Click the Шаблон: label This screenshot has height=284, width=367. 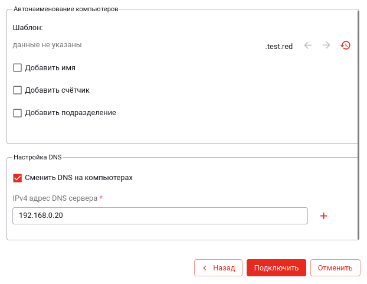(28, 27)
